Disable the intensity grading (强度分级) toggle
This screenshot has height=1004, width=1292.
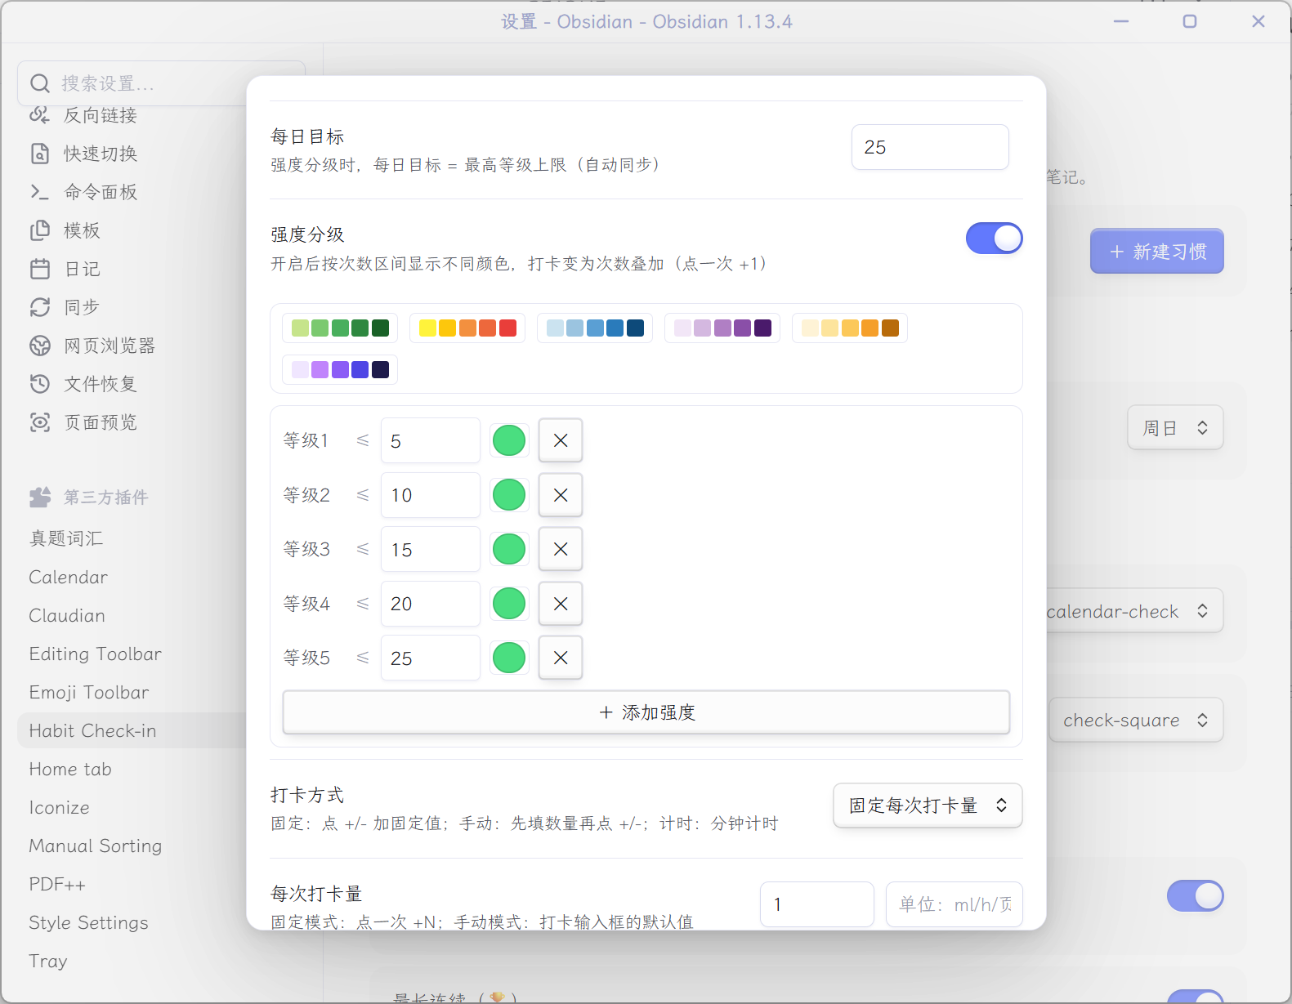[x=994, y=239]
